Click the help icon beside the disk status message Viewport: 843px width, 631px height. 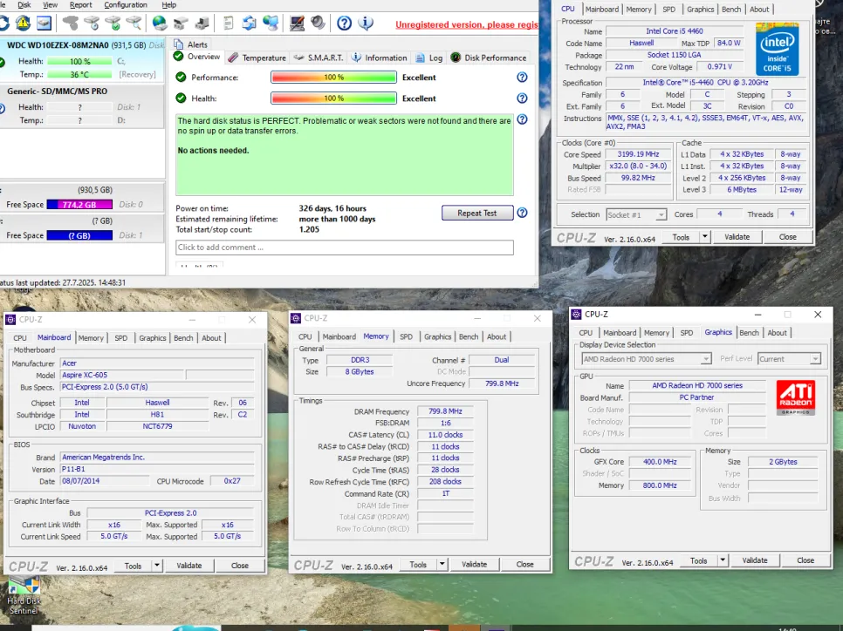(522, 119)
